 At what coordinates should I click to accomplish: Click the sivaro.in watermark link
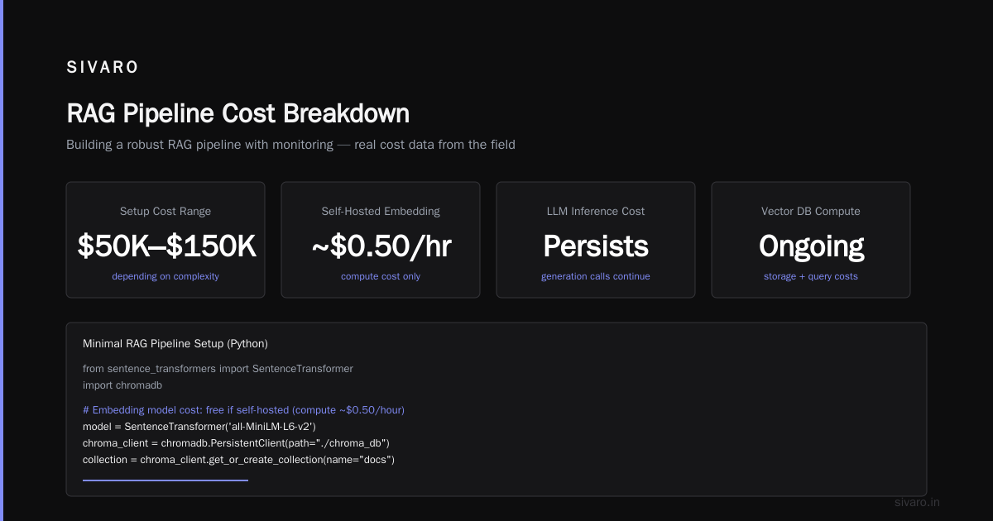click(917, 502)
